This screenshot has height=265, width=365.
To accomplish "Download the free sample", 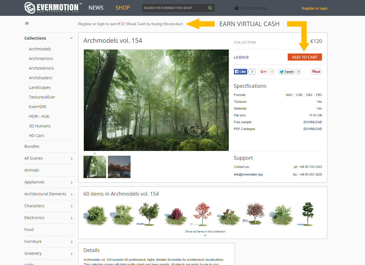I will (313, 122).
